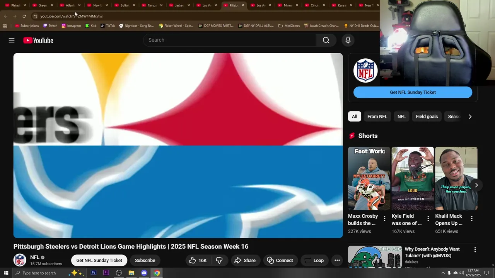
Task: Click the blue Get NFL Sunday Ticket button
Action: (413, 92)
